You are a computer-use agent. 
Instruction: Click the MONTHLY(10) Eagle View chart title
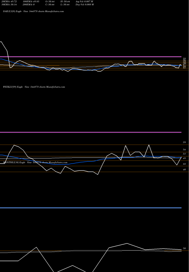click(35, 162)
